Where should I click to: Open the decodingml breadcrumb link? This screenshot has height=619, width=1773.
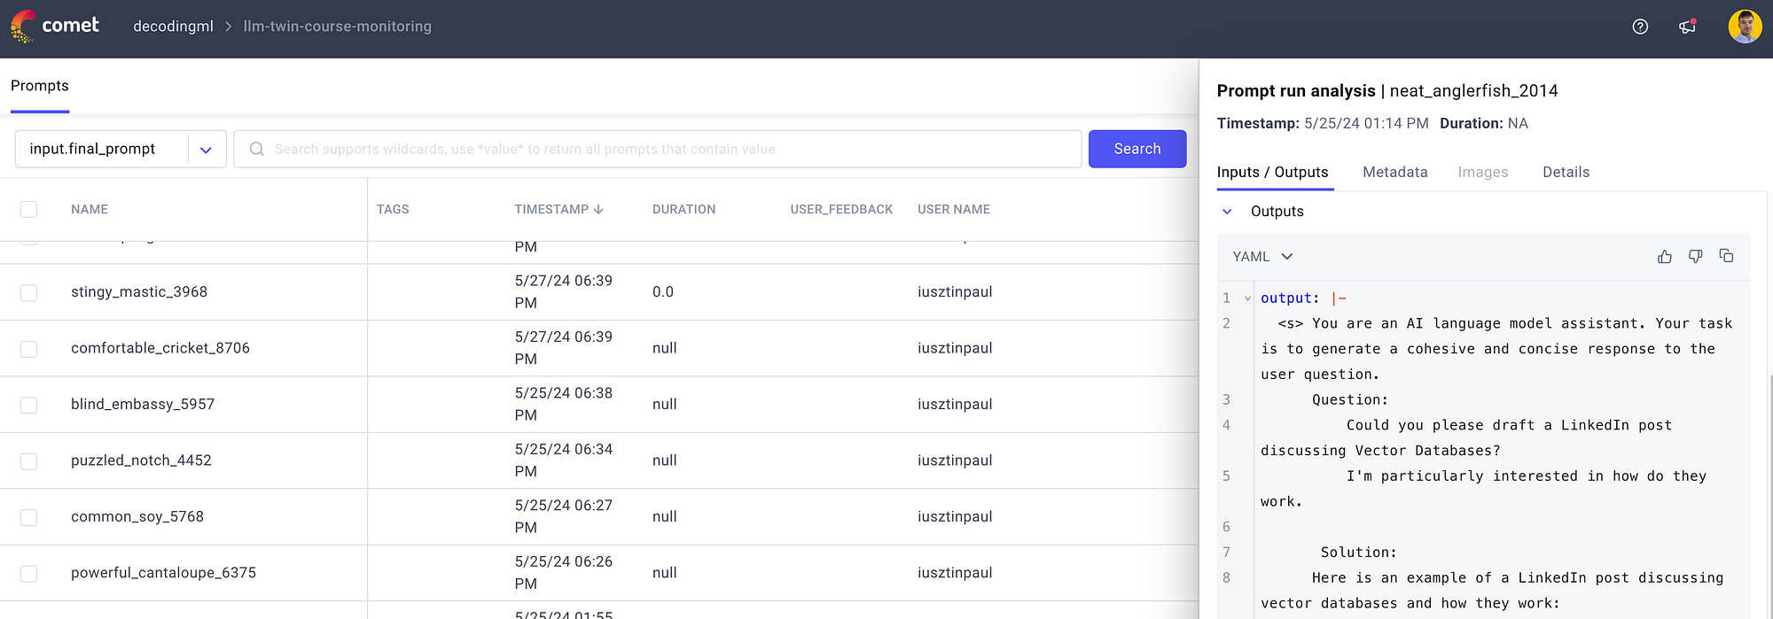pyautogui.click(x=173, y=27)
